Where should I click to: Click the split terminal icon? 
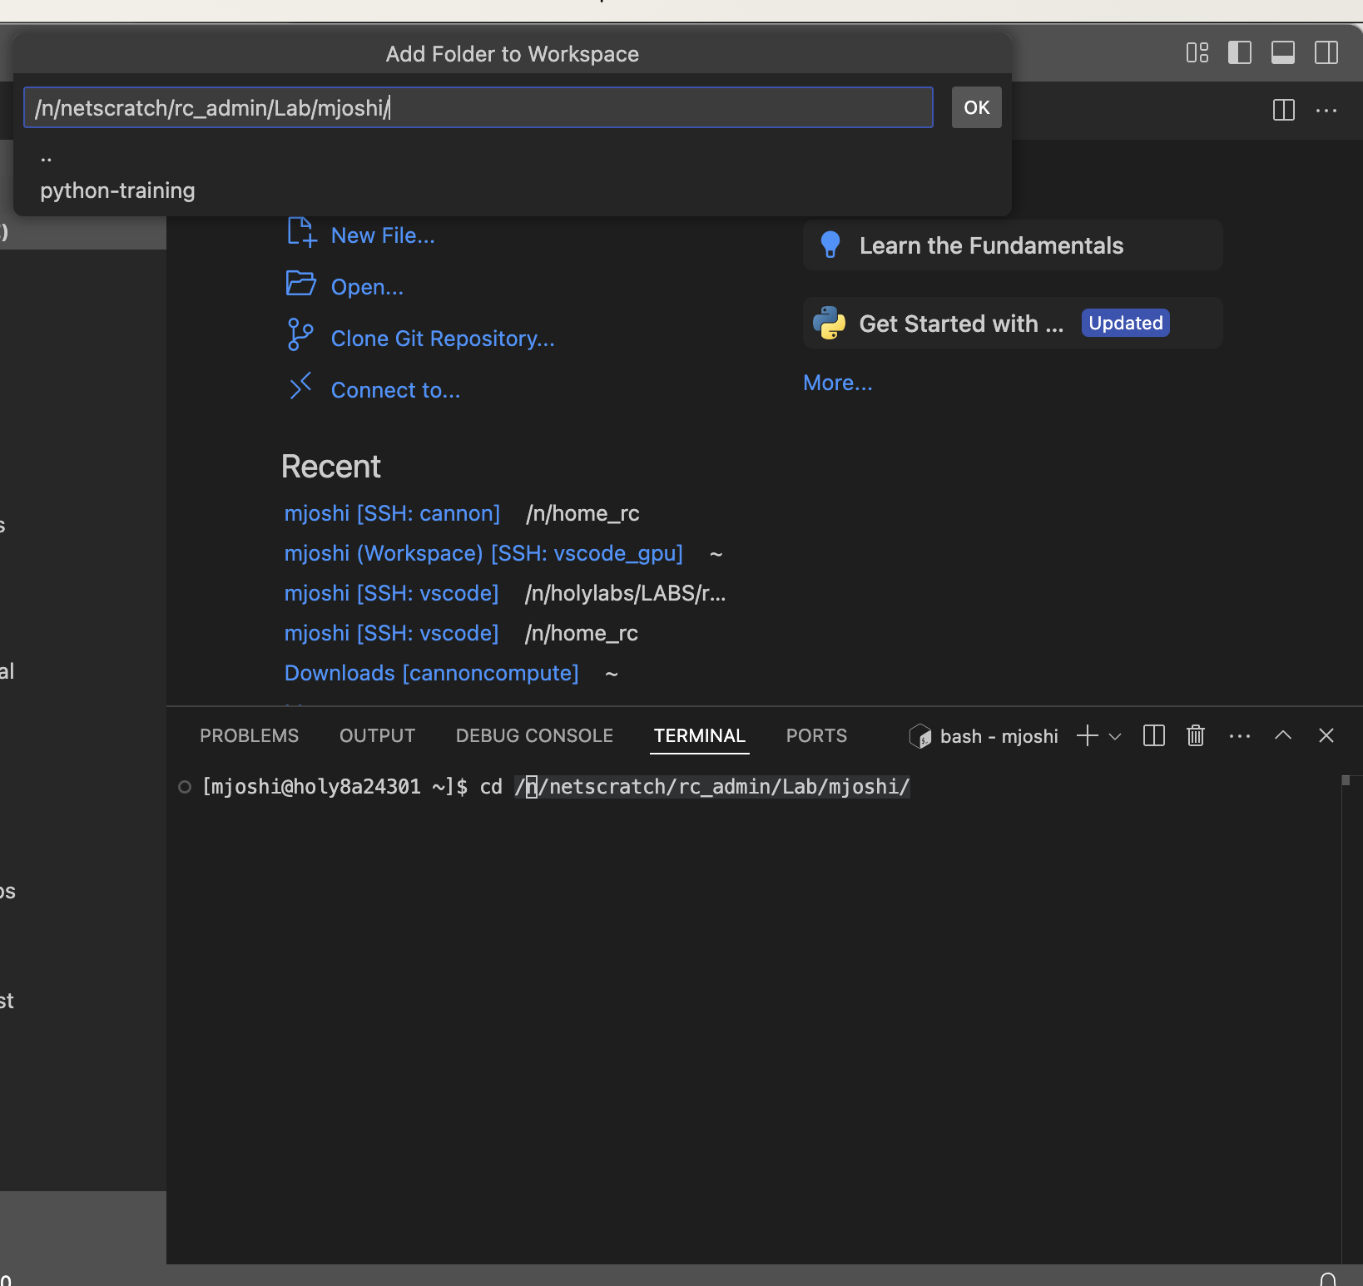1153,735
